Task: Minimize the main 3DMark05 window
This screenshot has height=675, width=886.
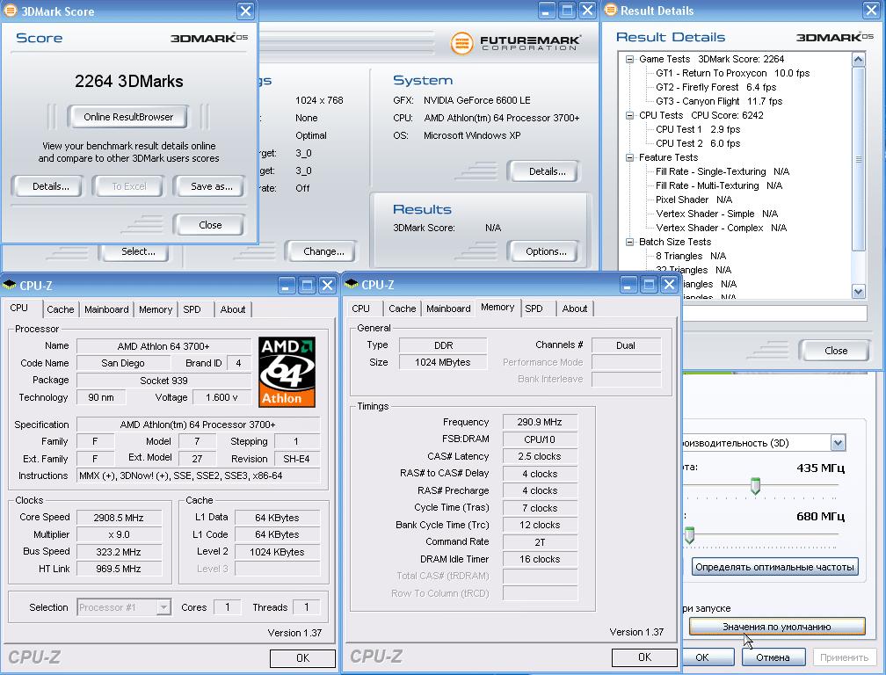Action: coord(547,11)
